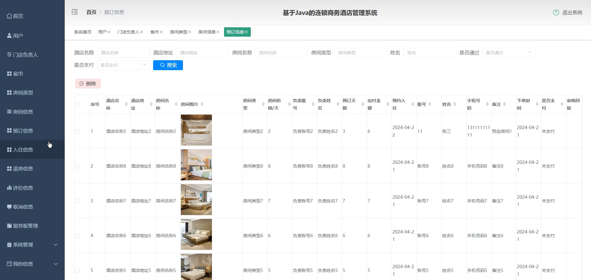Image resolution: width=591 pixels, height=280 pixels.
Task: Check the row 2 checkbox for 酒店名称8
Action: pos(77,166)
